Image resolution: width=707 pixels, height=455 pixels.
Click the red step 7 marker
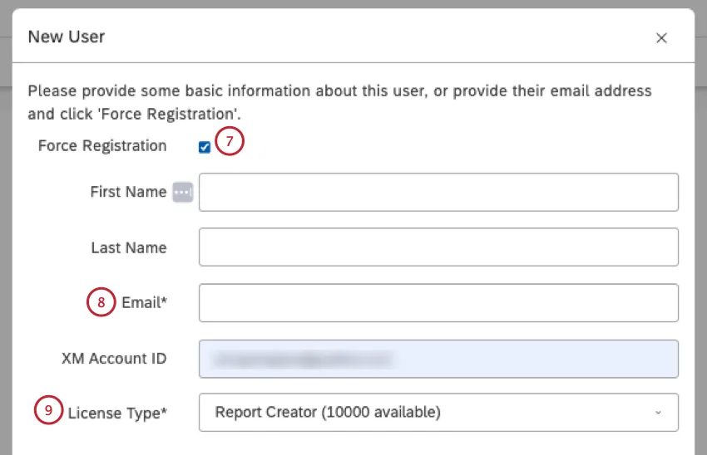230,142
